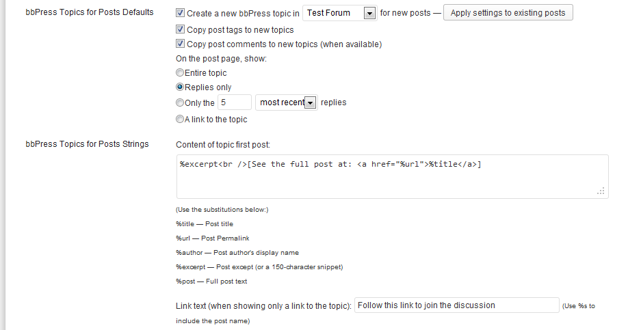Select the Replies only radio option
The width and height of the screenshot is (628, 330).
click(180, 87)
